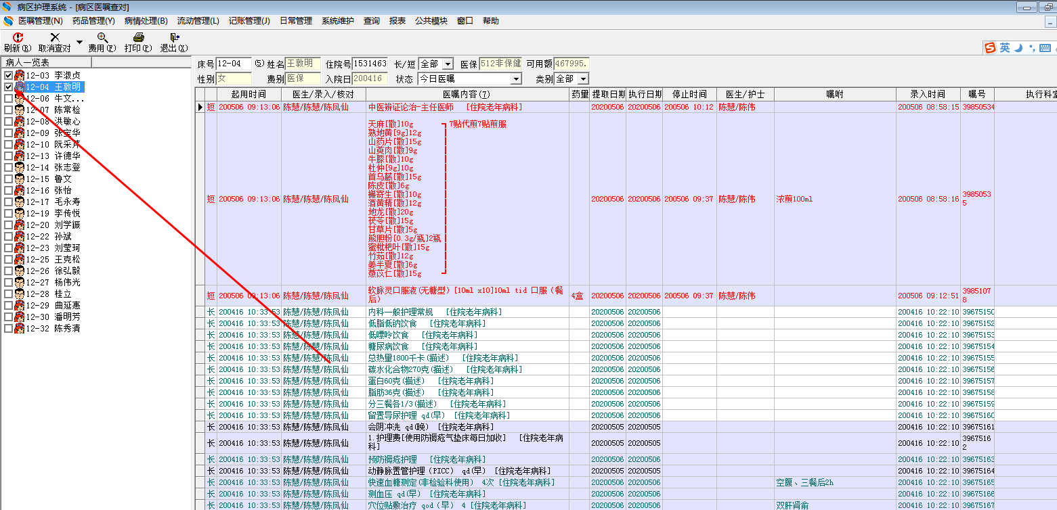This screenshot has width=1057, height=510.
Task: Click the patient avatar icon for 孙斌
Action: (20, 236)
